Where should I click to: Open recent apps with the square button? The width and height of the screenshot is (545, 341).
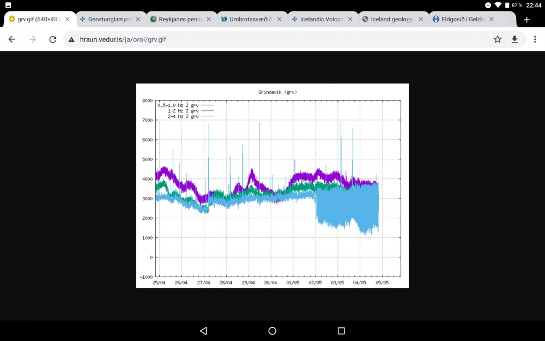(341, 331)
